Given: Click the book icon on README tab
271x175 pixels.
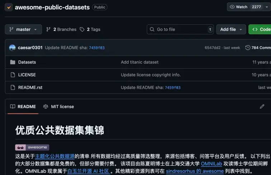Looking at the screenshot, I should click(13, 107).
